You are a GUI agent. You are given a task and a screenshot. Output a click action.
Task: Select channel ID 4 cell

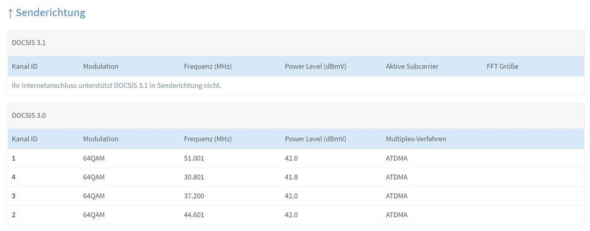click(x=14, y=177)
